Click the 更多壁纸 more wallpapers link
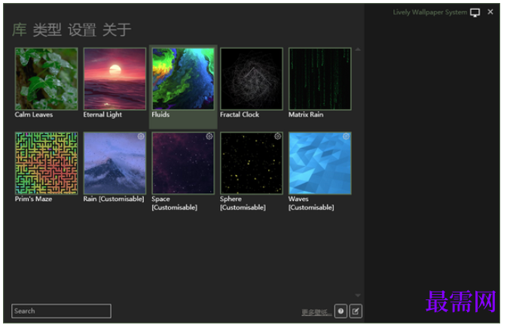Screen dimensions: 510x325 click(x=316, y=312)
